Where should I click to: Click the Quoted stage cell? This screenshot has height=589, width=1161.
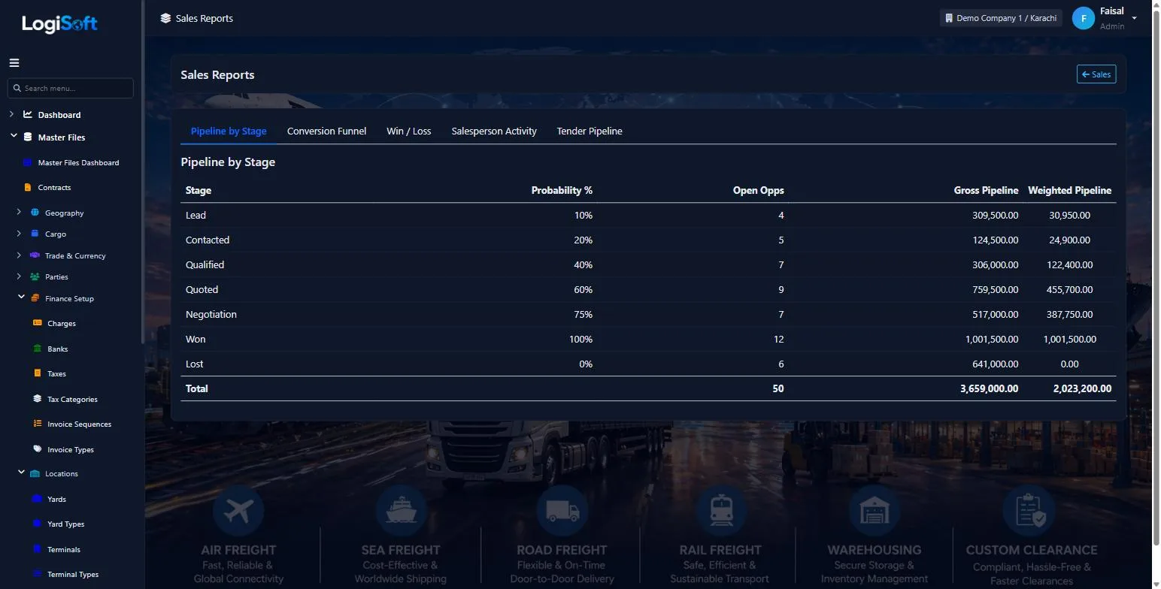coord(202,289)
